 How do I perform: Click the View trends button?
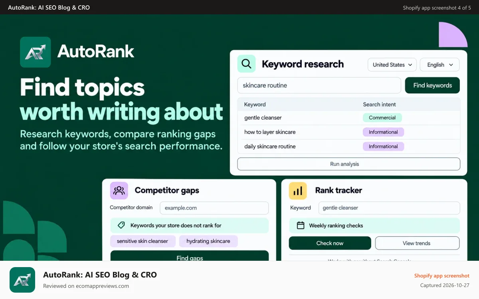click(x=417, y=243)
